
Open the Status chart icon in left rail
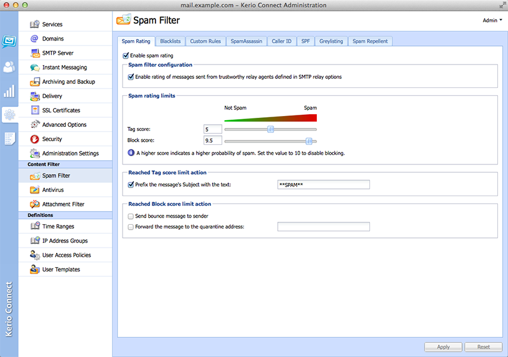pyautogui.click(x=9, y=91)
